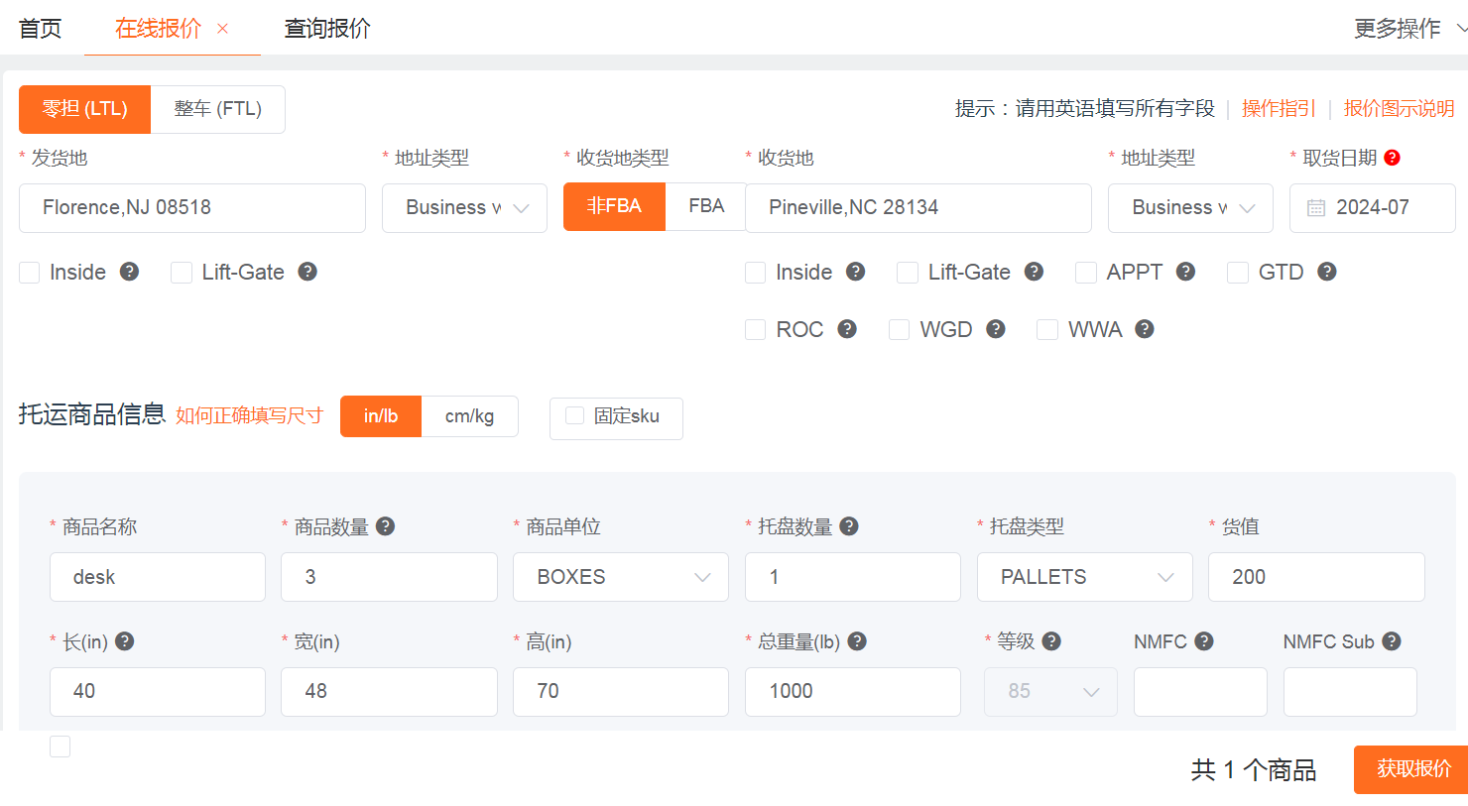Click help icon beside WWA option

[x=1145, y=329]
